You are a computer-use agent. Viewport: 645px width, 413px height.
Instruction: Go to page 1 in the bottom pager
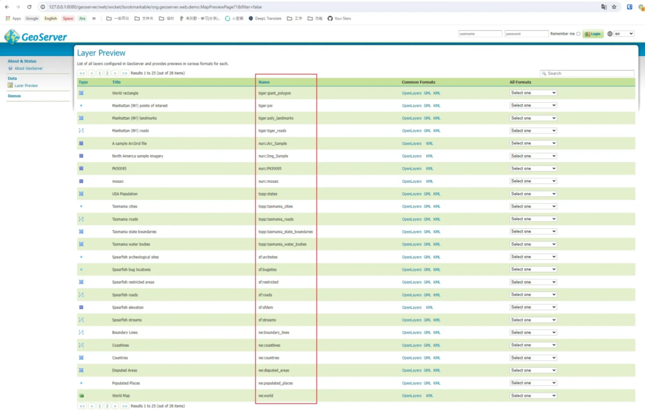[x=100, y=406]
